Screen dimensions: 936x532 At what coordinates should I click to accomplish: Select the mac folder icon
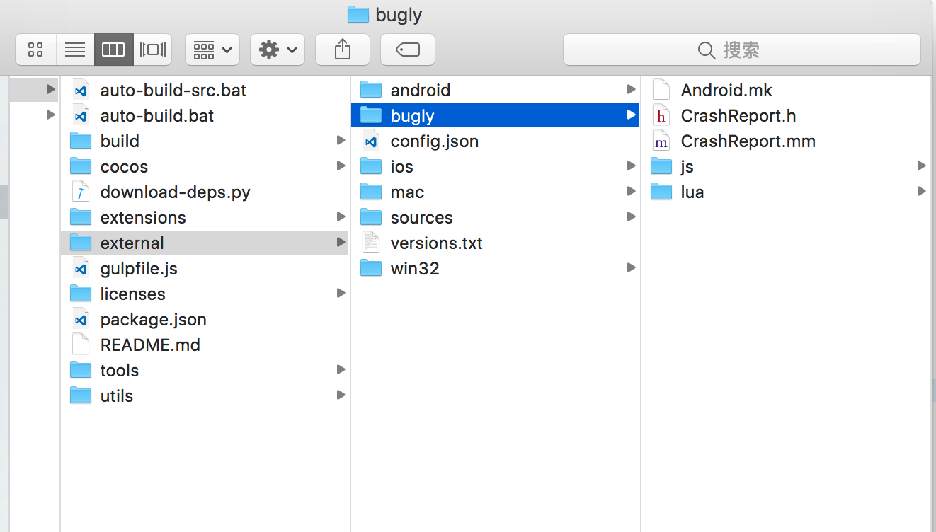point(371,192)
